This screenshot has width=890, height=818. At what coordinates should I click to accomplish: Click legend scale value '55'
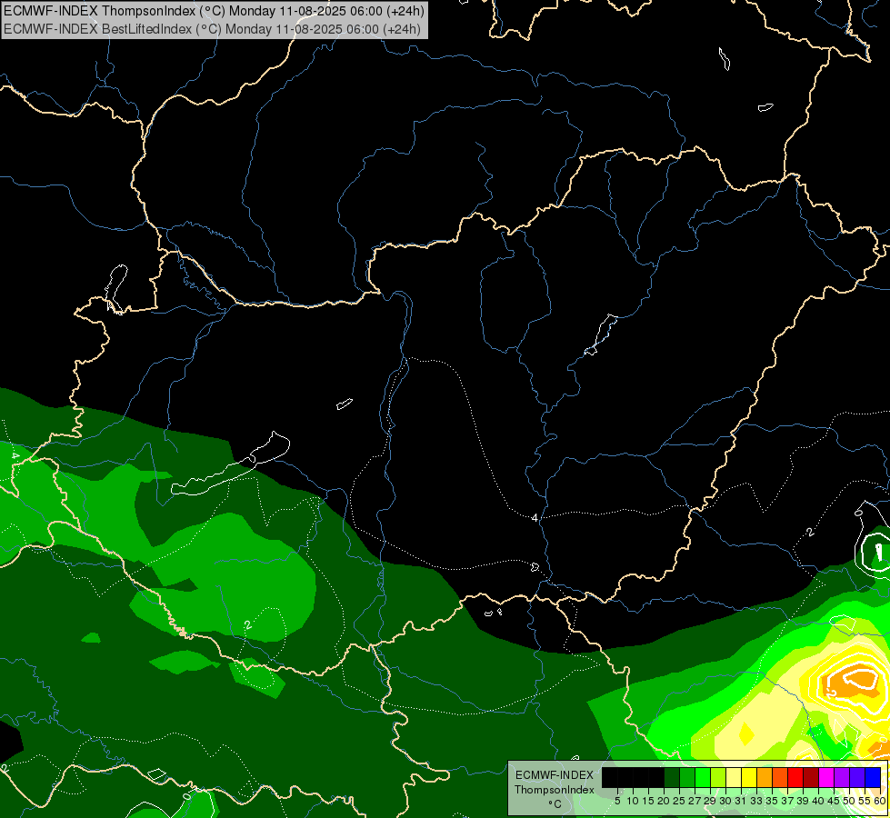(865, 801)
